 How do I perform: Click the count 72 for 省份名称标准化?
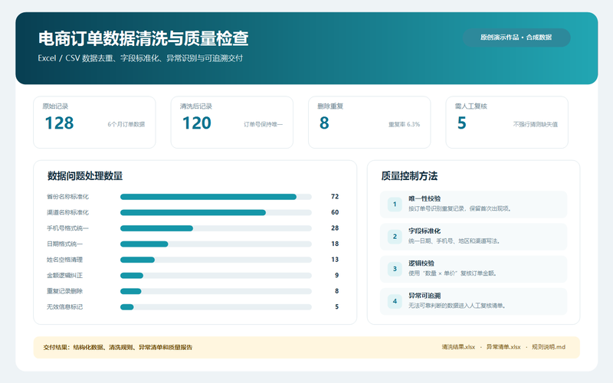(x=335, y=197)
